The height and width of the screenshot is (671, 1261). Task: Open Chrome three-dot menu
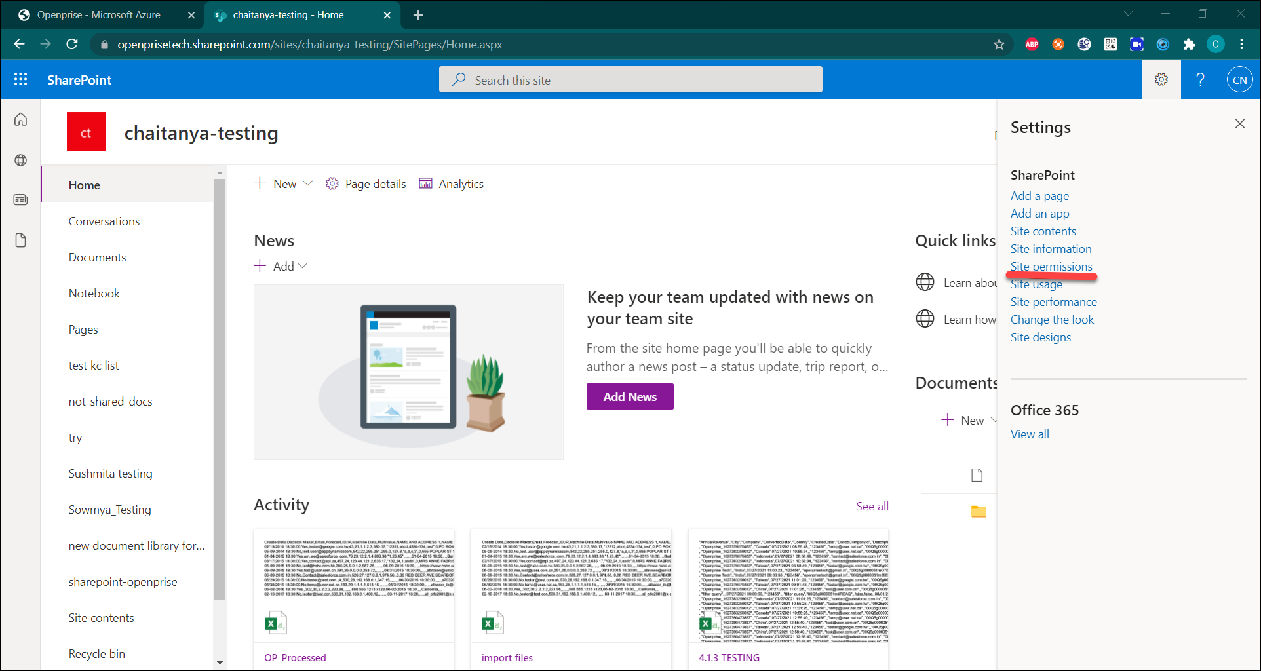[x=1241, y=45]
